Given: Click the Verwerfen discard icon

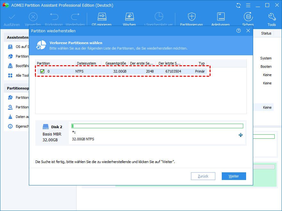Looking at the screenshot, I should (x=33, y=17).
